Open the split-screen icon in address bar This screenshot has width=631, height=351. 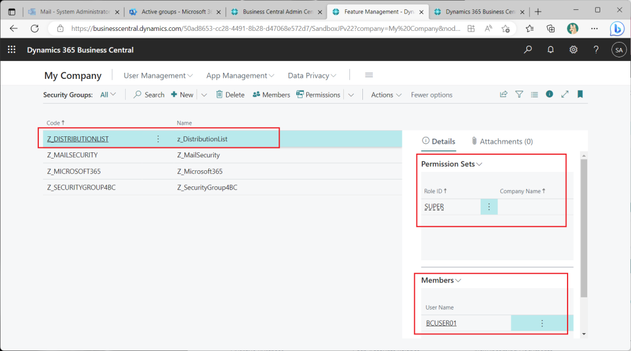point(471,28)
